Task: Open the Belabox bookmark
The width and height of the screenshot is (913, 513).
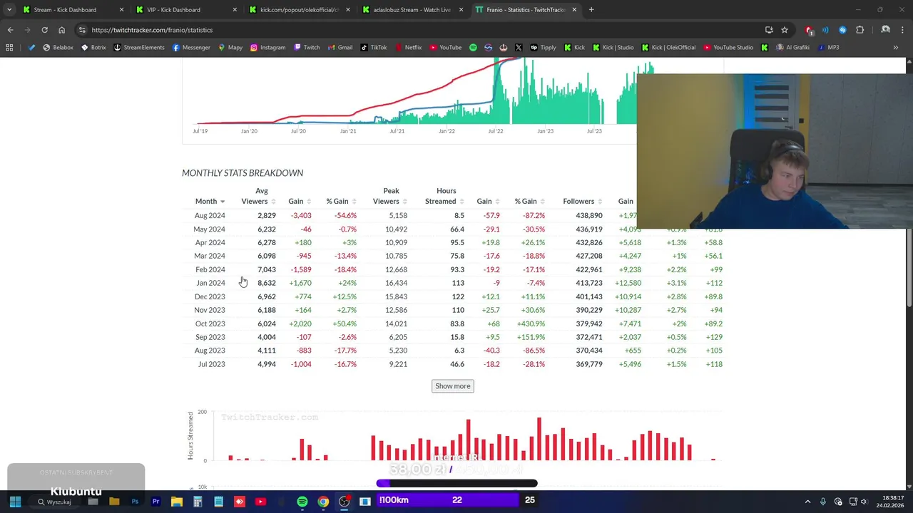Action: [58, 48]
